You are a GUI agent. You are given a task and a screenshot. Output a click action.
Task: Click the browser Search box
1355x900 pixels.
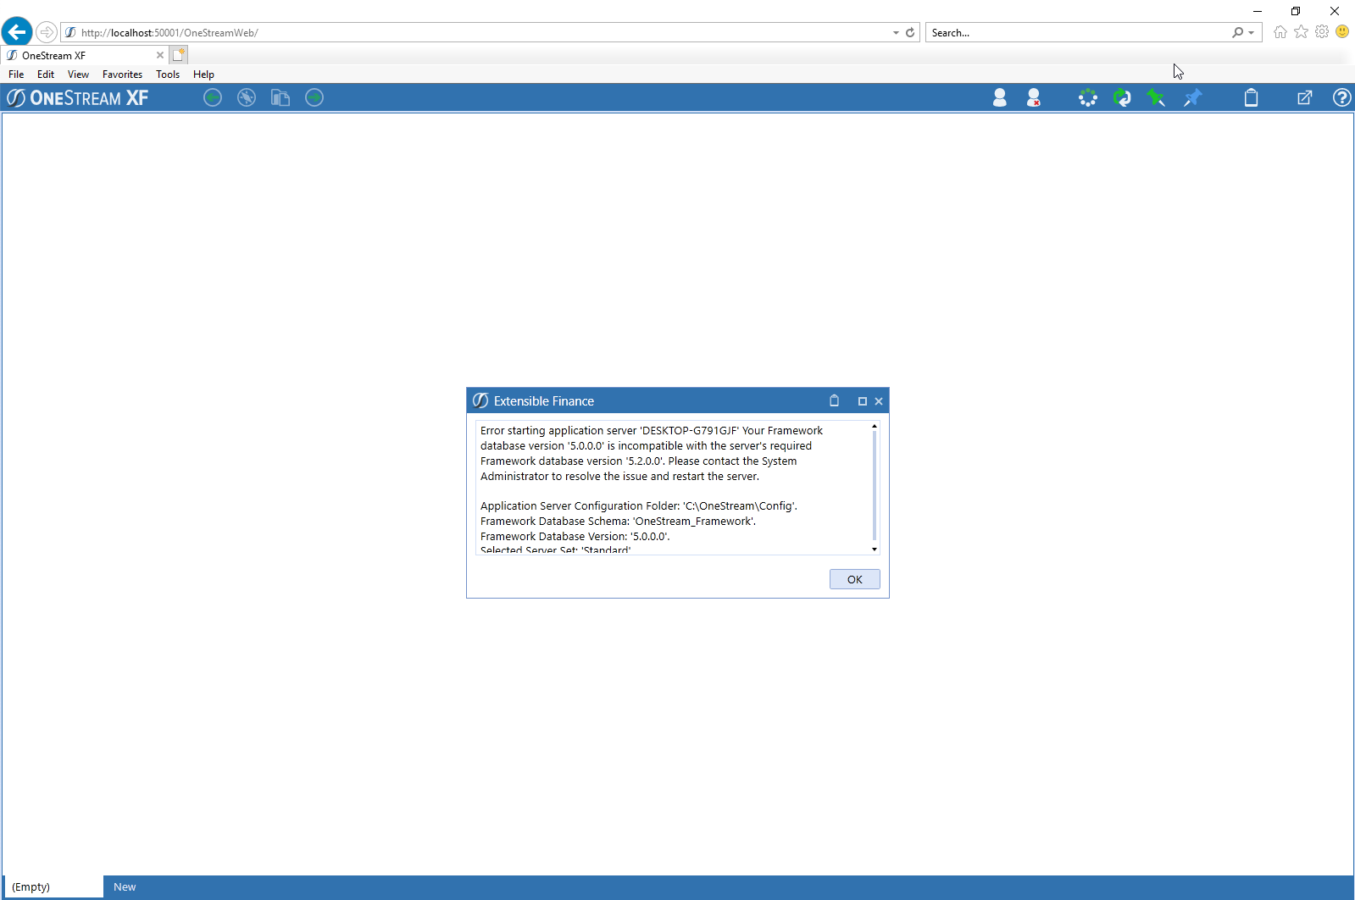[x=1078, y=32]
